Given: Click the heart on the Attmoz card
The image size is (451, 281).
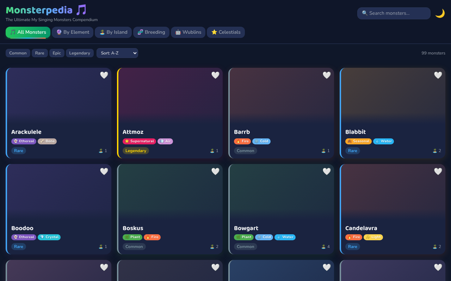Looking at the screenshot, I should 215,75.
